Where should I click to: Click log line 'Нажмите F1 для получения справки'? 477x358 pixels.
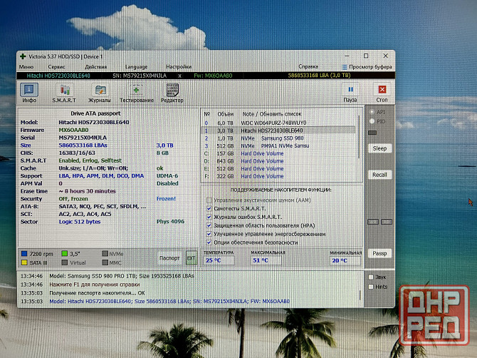tap(94, 285)
